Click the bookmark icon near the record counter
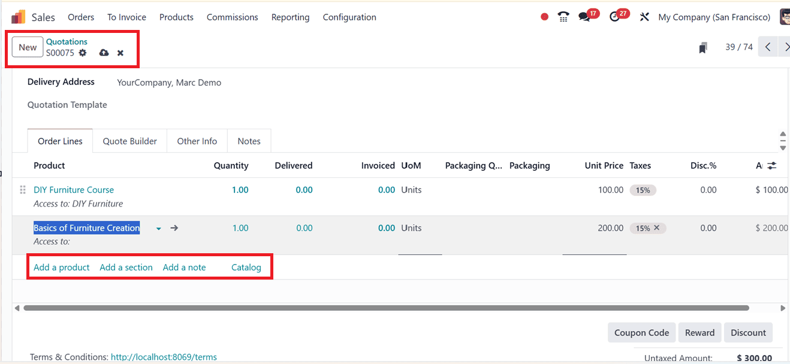Viewport: 790px width, 364px height. pos(702,47)
